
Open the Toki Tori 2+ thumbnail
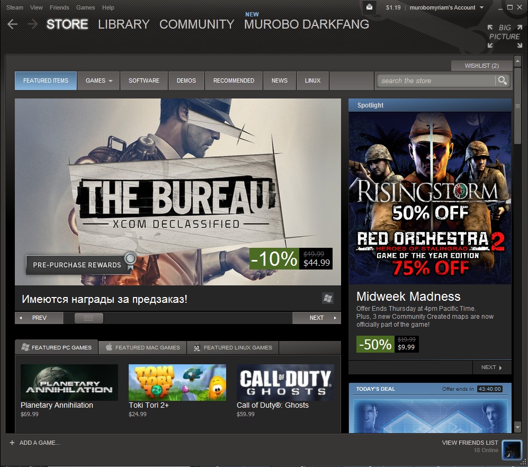[177, 382]
